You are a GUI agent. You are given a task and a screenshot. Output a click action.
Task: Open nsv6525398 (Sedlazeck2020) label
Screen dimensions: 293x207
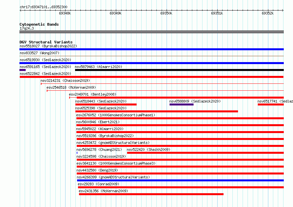tap(101, 108)
